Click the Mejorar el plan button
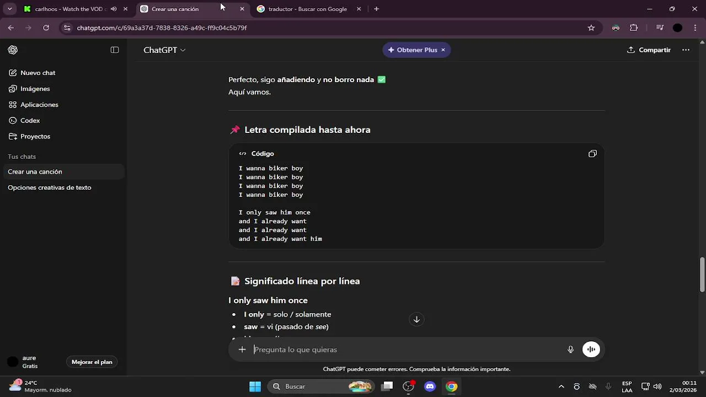This screenshot has height=397, width=706. [x=92, y=362]
